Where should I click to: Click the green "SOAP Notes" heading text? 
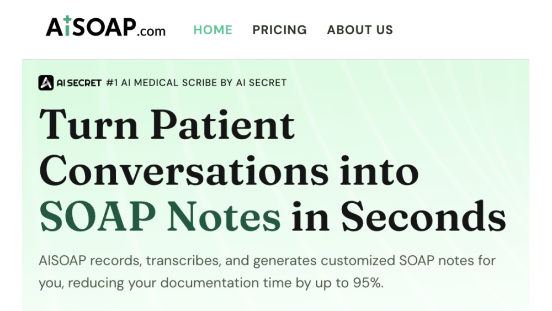pos(160,218)
